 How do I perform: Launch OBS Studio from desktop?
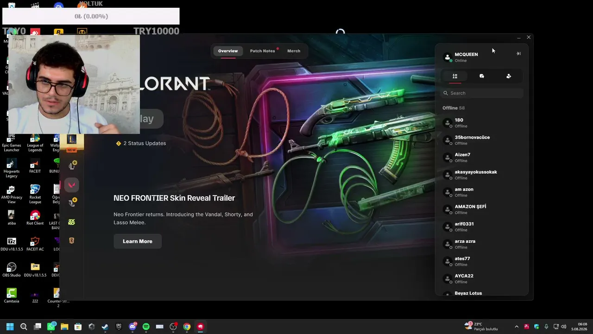pos(12,270)
